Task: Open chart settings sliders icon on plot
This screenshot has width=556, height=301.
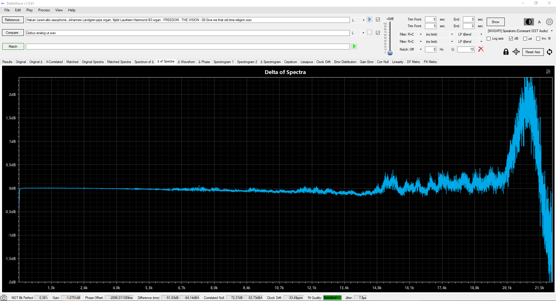Action: point(548,71)
